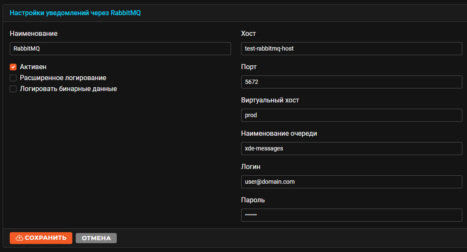Viewport: 467px width, 252px height.
Task: Click the Порт field showing 5672
Action: tap(352, 82)
